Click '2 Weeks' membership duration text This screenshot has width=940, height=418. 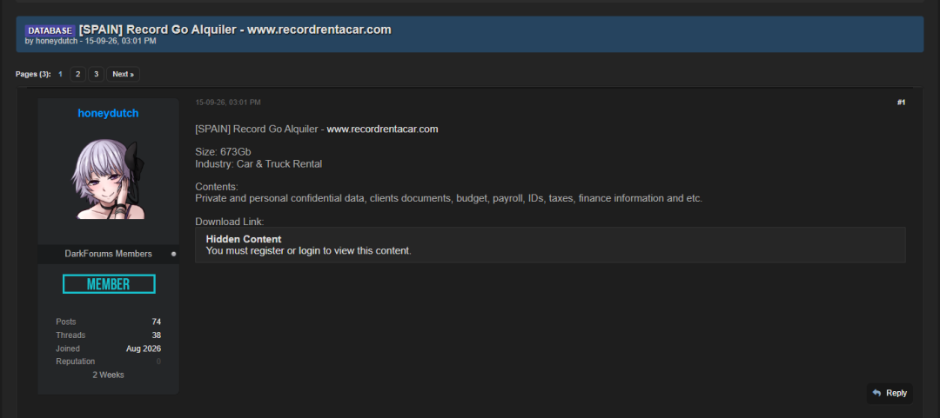109,375
